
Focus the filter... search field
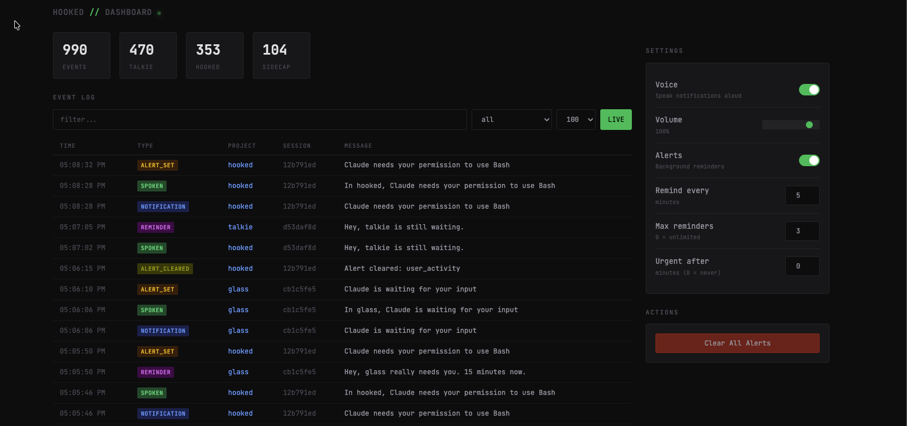[x=260, y=120]
